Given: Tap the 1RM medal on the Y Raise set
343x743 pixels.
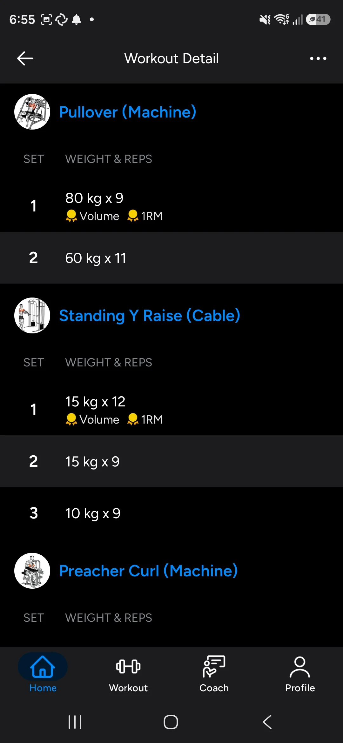Looking at the screenshot, I should (x=145, y=420).
